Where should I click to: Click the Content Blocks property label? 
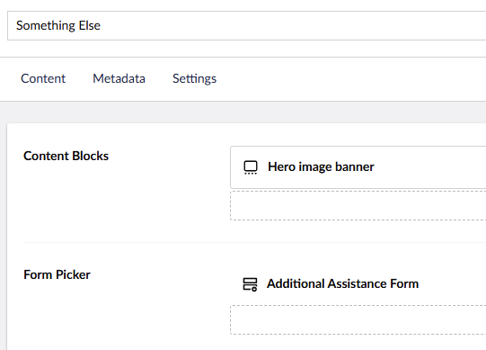click(x=66, y=156)
